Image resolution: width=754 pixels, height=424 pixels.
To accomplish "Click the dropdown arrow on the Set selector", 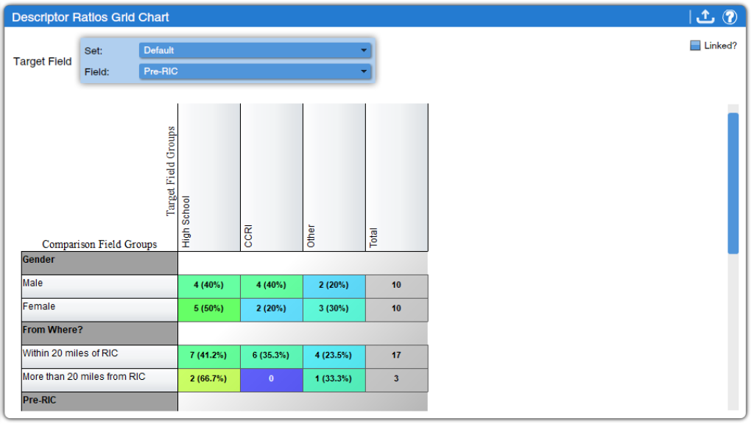I will pyautogui.click(x=364, y=50).
